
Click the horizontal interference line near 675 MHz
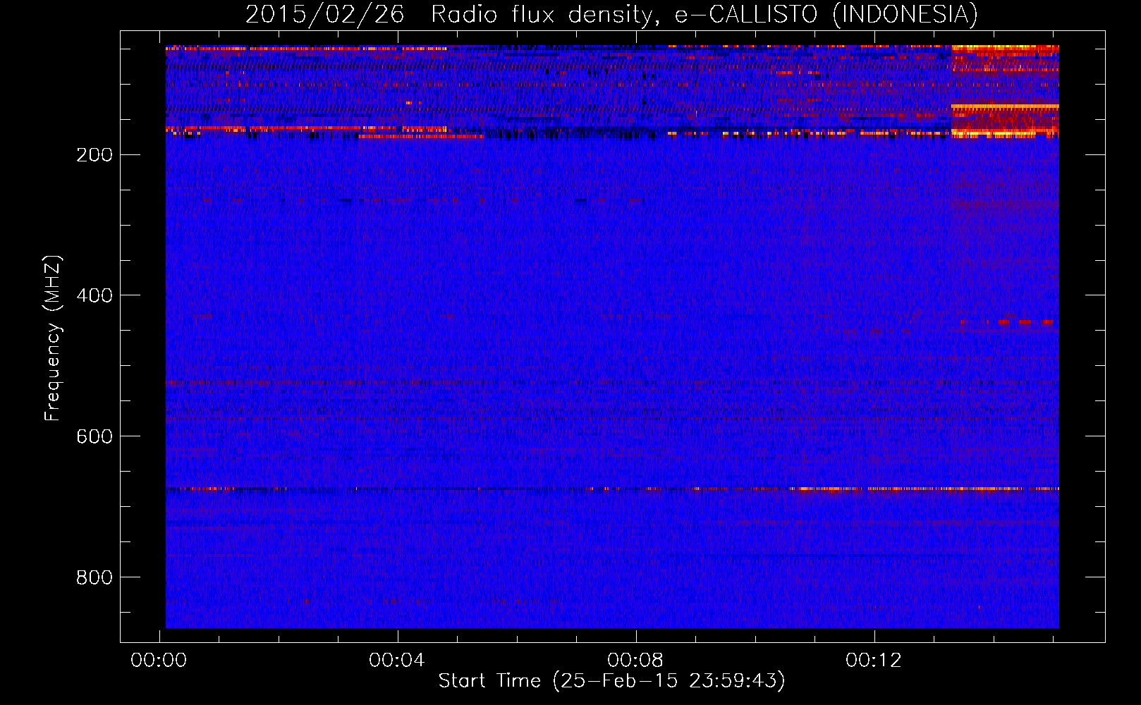[x=612, y=489]
